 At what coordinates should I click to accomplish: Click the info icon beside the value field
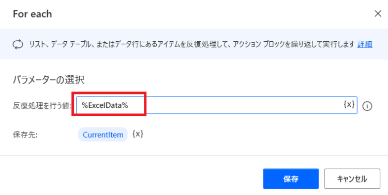367,106
